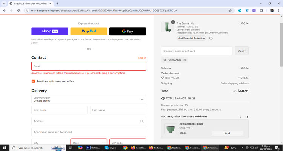Viewport: 283px width, 151px height.
Task: Pay with Shop Pay express checkout
Action: (50, 31)
